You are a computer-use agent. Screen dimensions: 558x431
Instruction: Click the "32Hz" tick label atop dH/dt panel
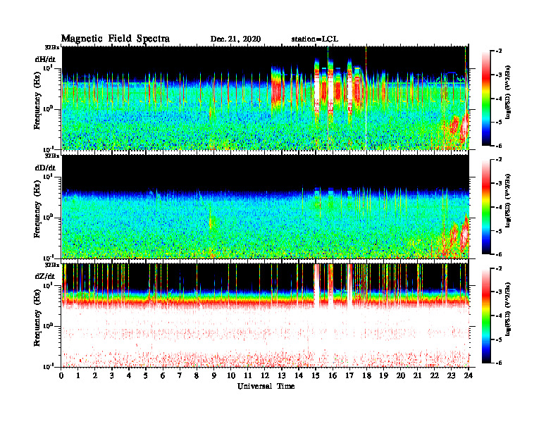pyautogui.click(x=51, y=47)
